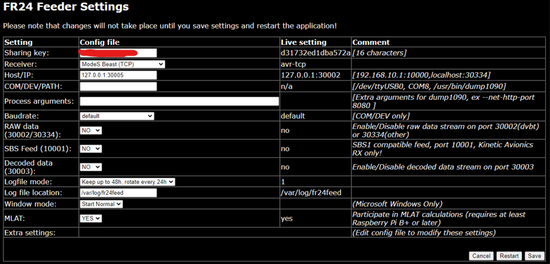Open the Decoded data dropdown

(x=91, y=167)
